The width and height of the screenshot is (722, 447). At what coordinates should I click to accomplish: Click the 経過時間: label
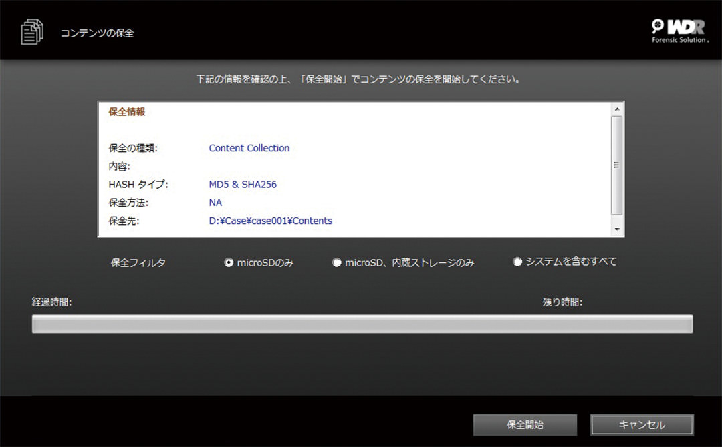(x=51, y=302)
